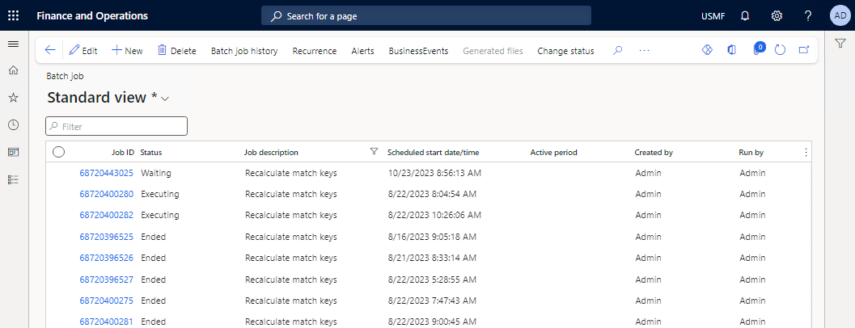The image size is (855, 328).
Task: Select the date cell 8/22/2023 10:26:06 AM
Action: (x=434, y=215)
